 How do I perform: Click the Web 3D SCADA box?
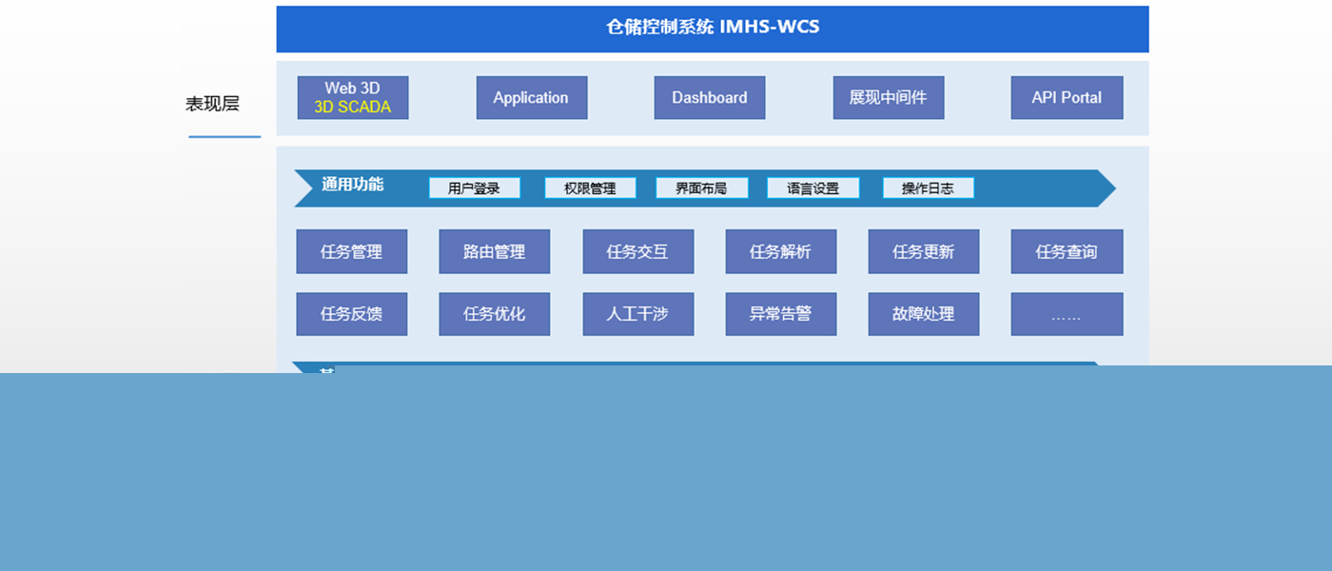[x=352, y=98]
